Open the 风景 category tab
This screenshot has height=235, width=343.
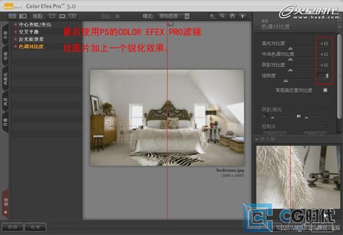tap(6, 102)
